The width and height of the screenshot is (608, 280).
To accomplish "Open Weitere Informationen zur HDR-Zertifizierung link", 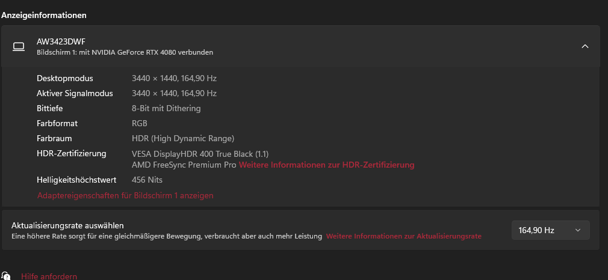I will point(326,165).
